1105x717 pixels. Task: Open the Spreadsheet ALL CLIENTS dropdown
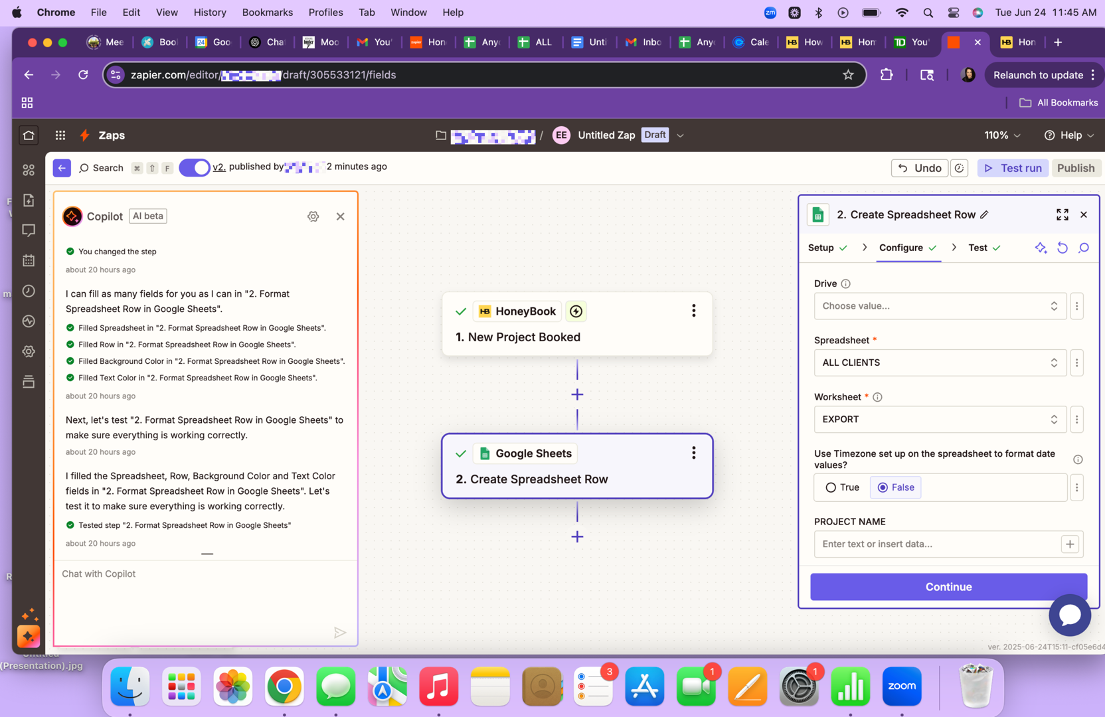940,362
